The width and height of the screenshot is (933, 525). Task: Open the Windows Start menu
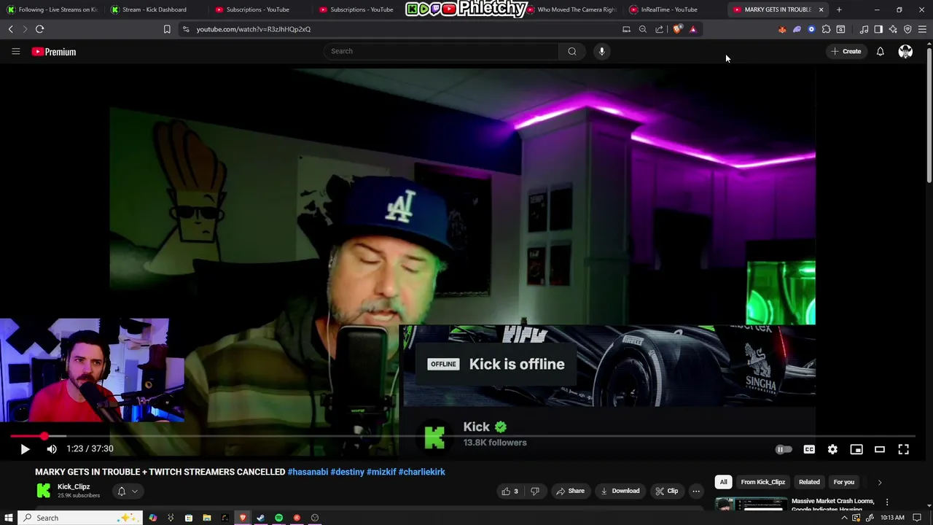click(x=9, y=518)
